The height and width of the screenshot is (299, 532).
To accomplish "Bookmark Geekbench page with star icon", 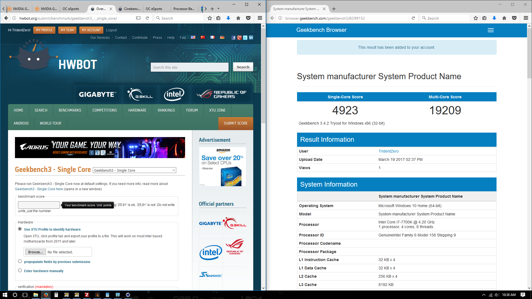I will point(476,18).
